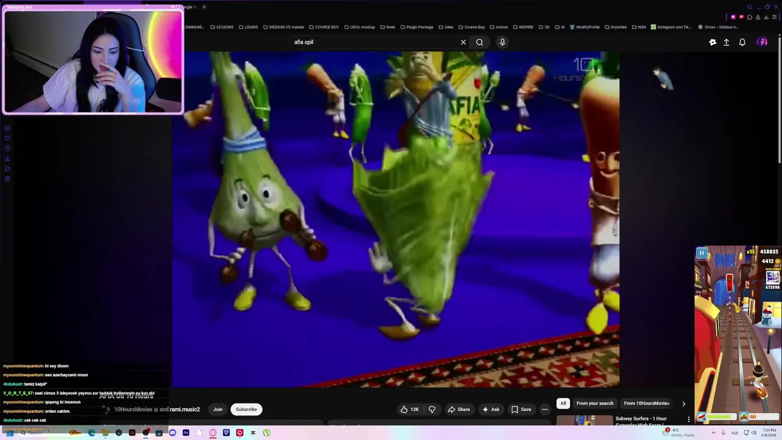Open File Explorer from the taskbar

coord(105,433)
